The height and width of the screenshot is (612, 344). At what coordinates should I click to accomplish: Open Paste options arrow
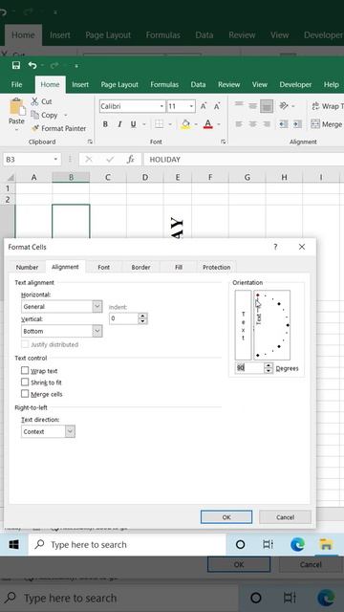(16, 130)
